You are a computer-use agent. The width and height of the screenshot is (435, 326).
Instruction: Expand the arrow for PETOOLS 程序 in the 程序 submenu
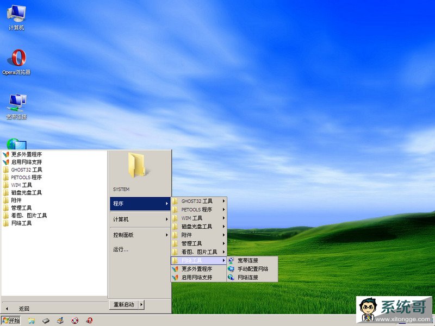pos(223,210)
